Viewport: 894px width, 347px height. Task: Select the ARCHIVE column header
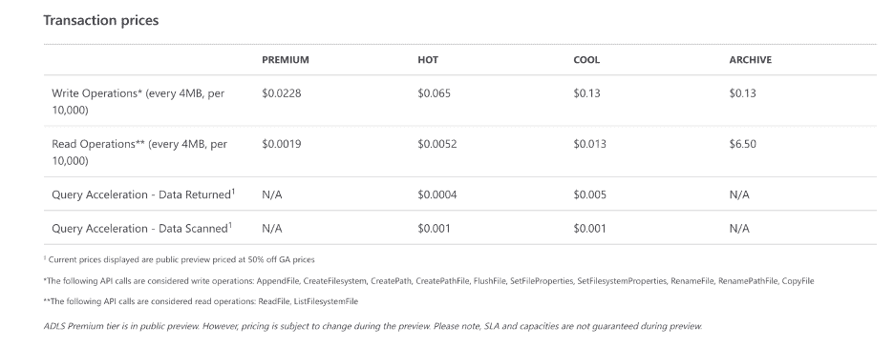pos(751,60)
